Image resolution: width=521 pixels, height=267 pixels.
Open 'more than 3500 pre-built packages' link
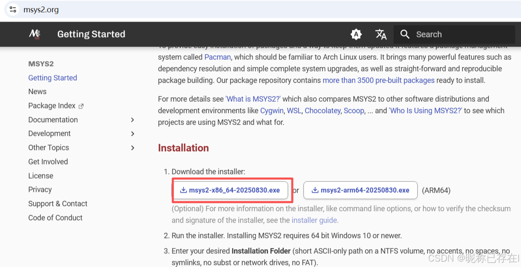click(379, 80)
